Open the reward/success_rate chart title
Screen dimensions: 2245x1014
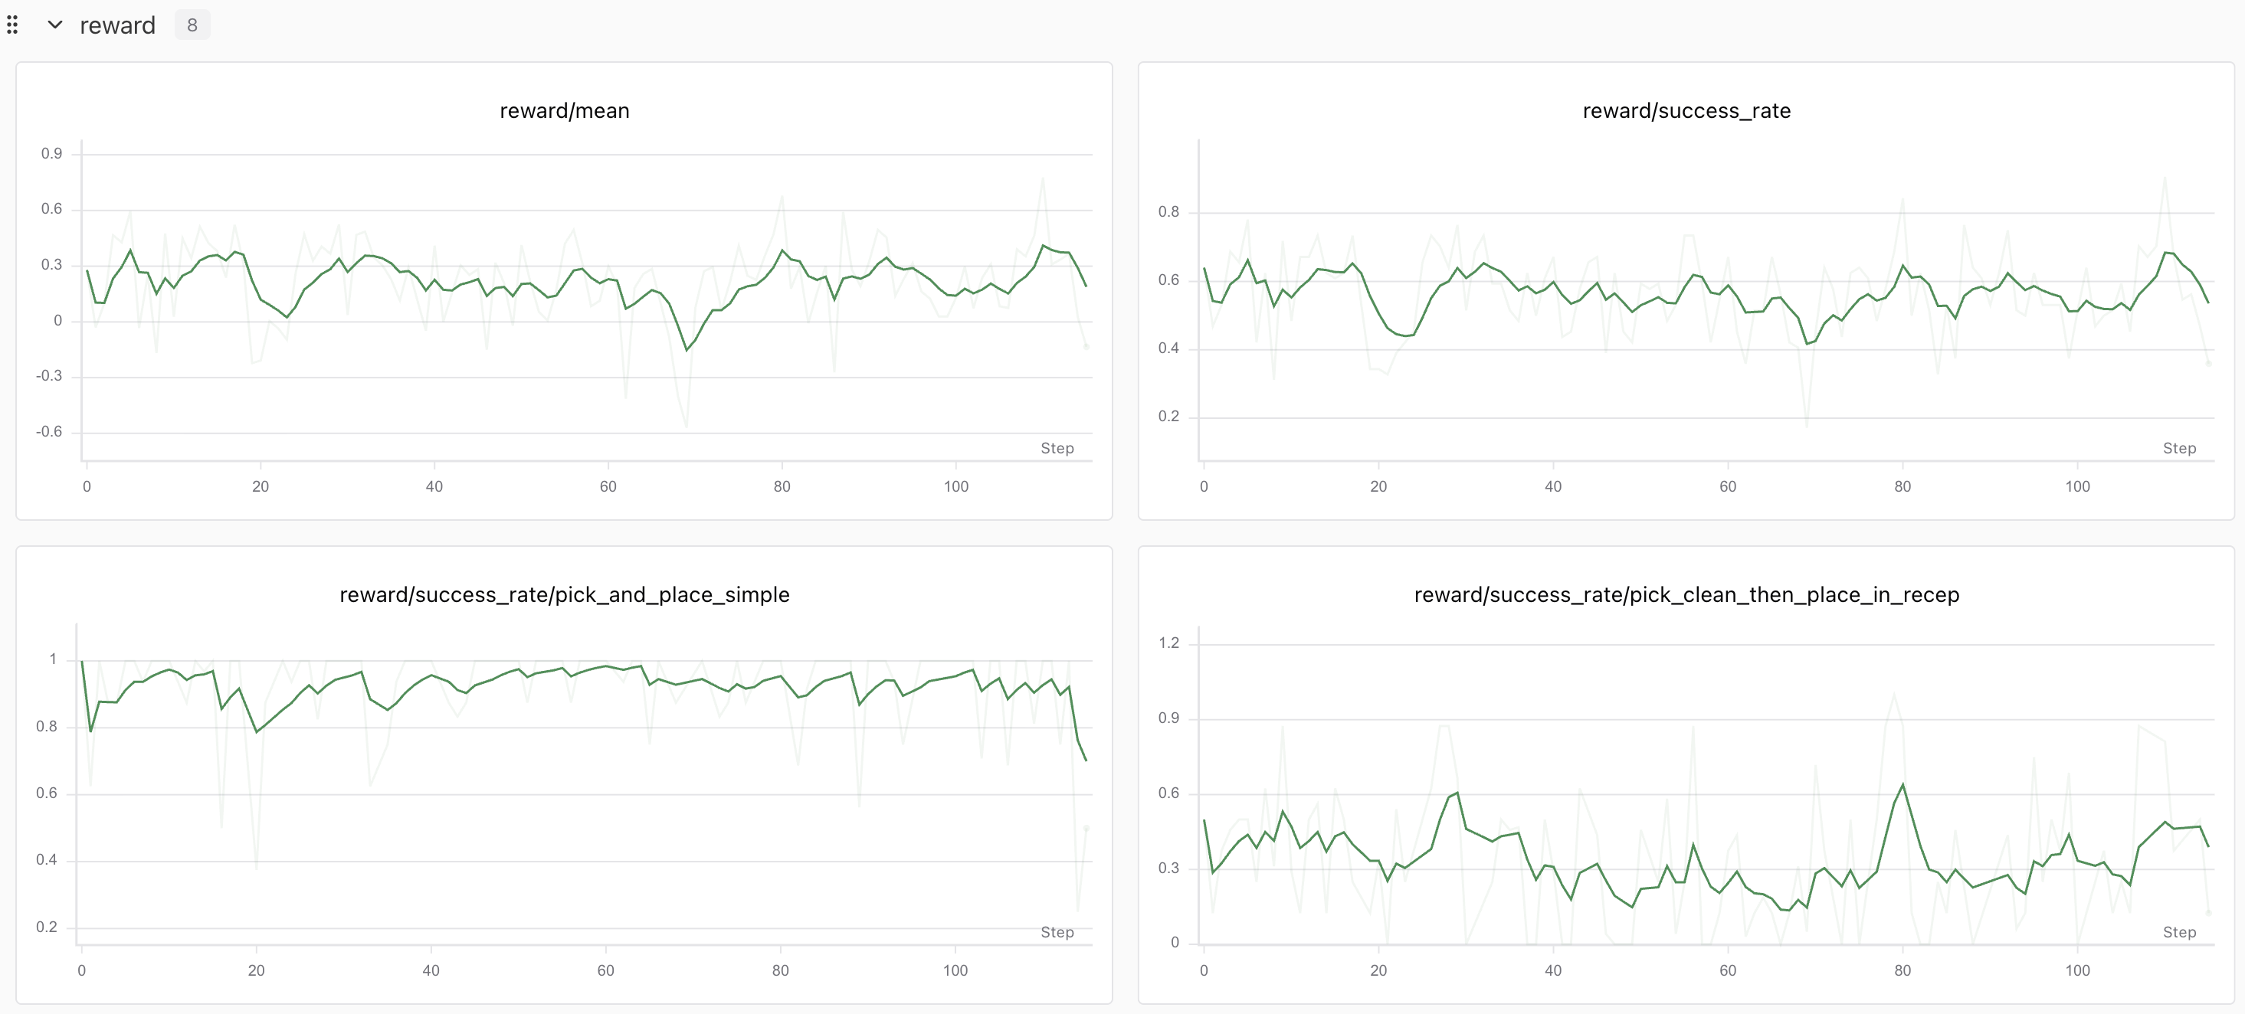point(1686,110)
